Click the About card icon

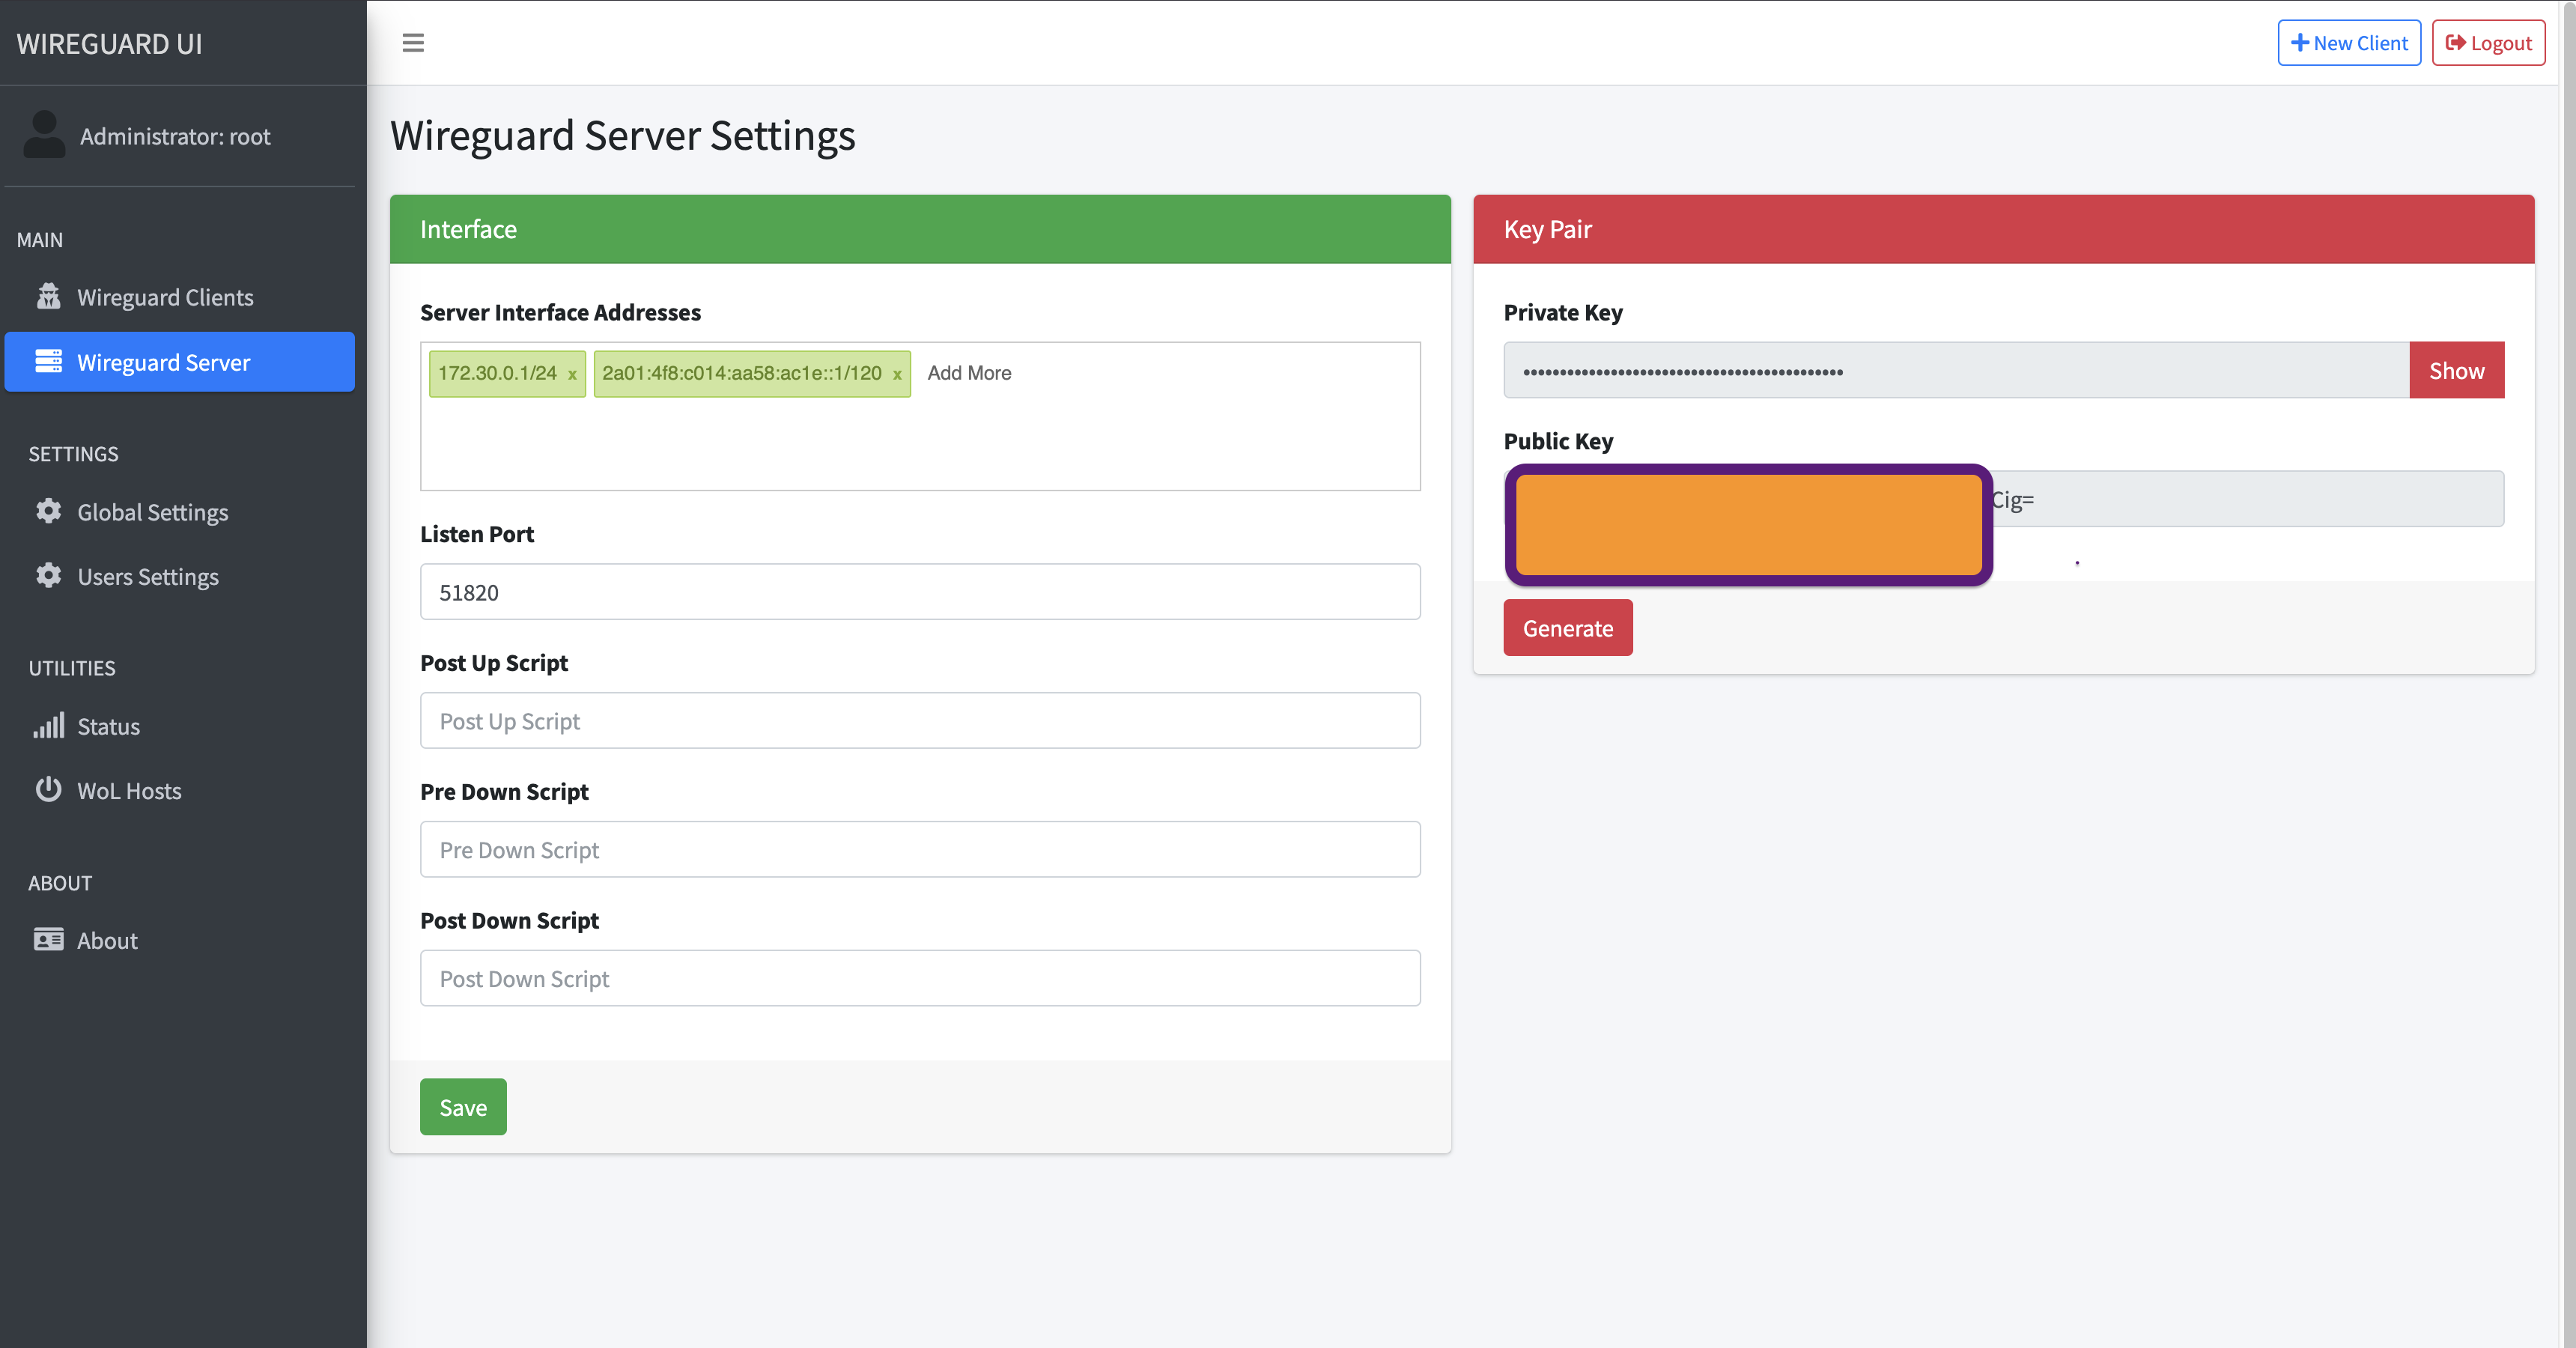click(48, 940)
